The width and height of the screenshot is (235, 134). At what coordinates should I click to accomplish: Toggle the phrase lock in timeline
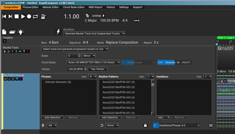tap(222, 81)
